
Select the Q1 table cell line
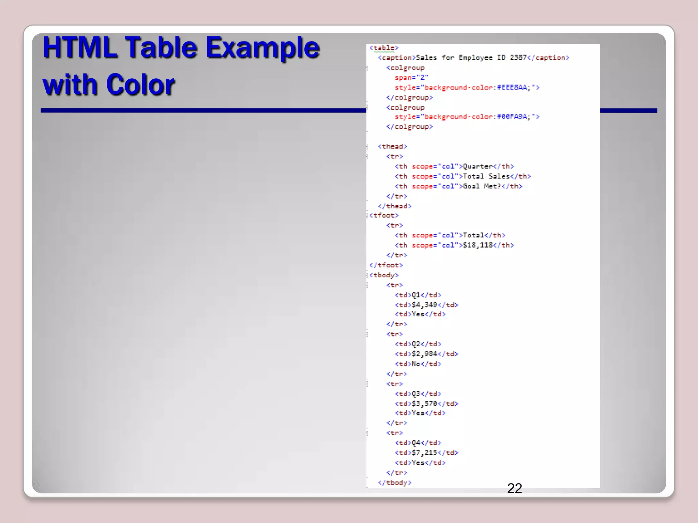pyautogui.click(x=418, y=295)
